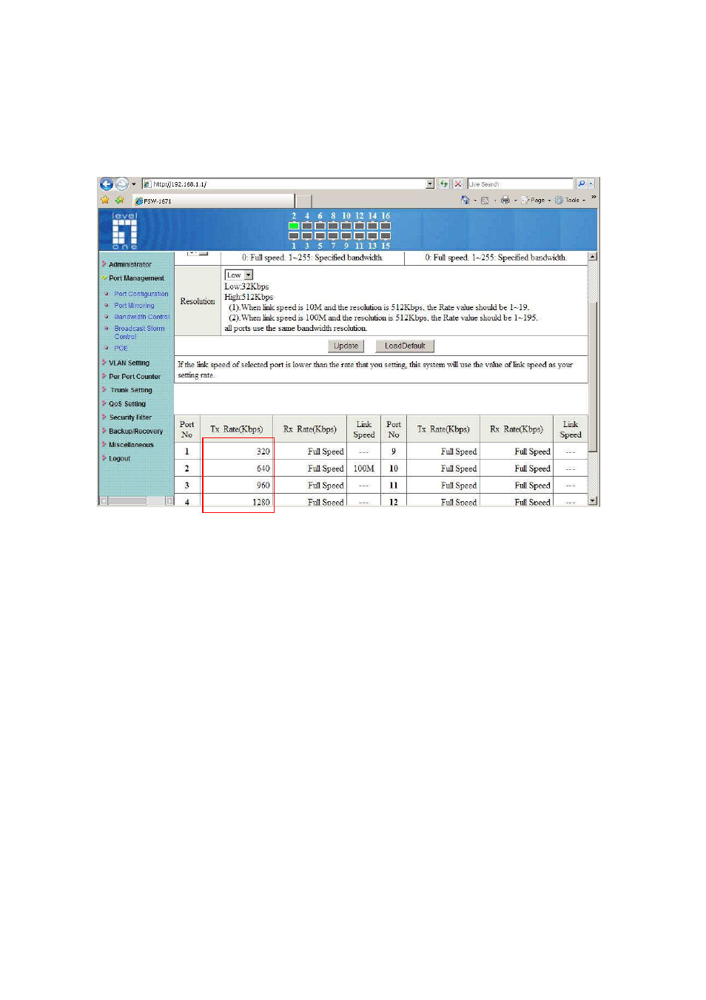Viewport: 706px width, 1000px height.
Task: Click the New Tab button
Action: 303,201
